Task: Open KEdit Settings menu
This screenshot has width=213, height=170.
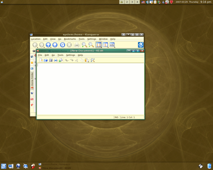Action: [71, 55]
